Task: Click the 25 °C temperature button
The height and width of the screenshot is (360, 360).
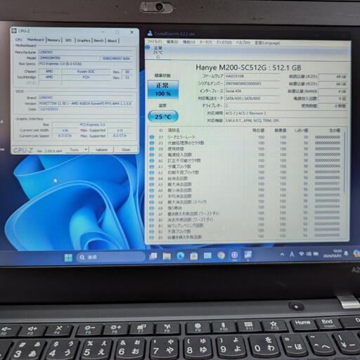Action: pos(163,116)
